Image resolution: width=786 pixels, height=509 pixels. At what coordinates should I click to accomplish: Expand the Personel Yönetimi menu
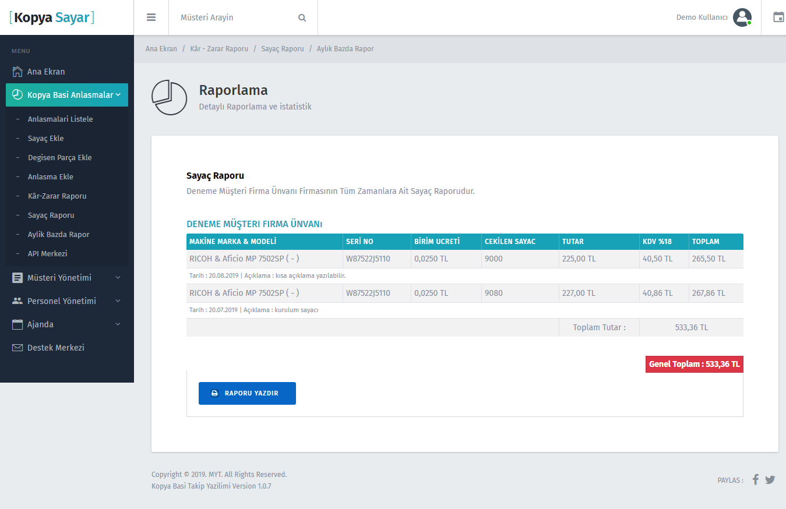[x=67, y=301]
